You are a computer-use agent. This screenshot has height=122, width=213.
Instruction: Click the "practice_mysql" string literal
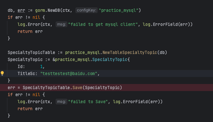(118, 10)
